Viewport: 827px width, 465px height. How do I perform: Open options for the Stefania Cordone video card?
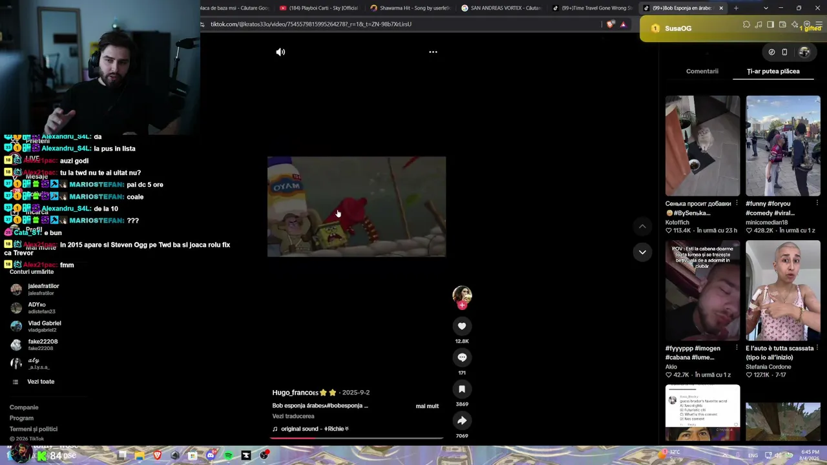(817, 348)
